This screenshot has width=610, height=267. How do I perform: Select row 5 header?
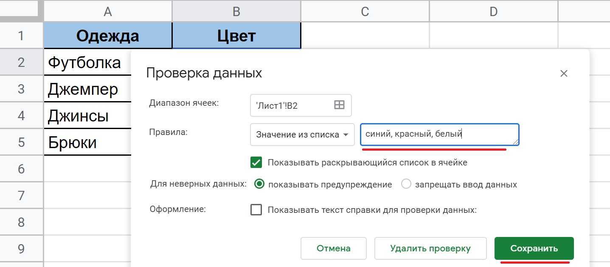21,142
